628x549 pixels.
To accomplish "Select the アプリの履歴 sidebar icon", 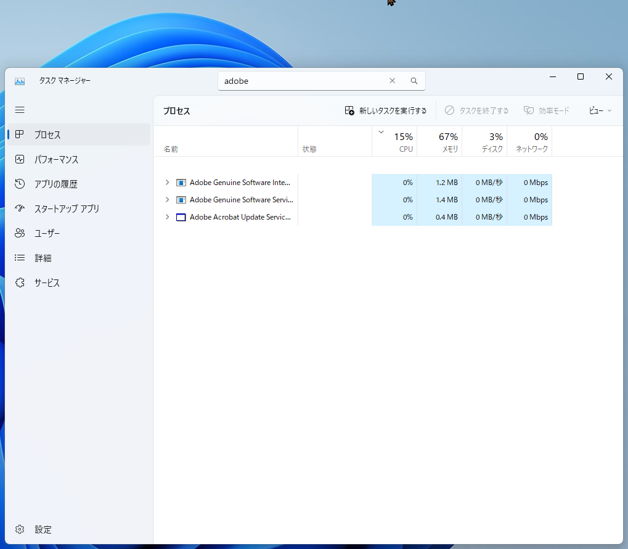I will pos(20,184).
